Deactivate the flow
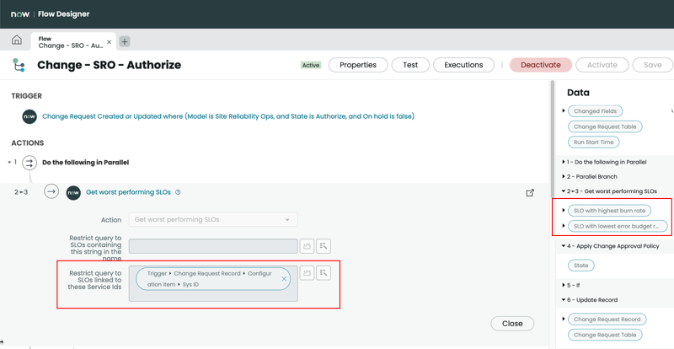 [x=541, y=65]
